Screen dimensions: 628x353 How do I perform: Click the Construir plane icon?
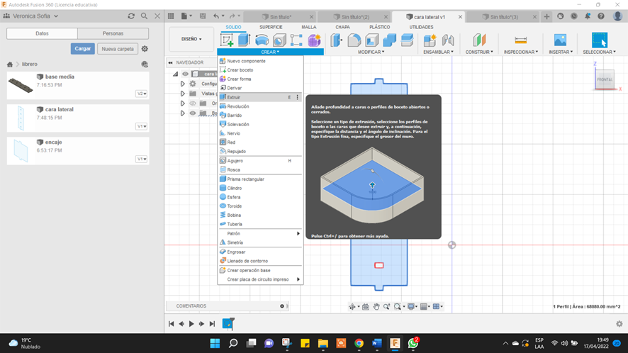tap(480, 40)
